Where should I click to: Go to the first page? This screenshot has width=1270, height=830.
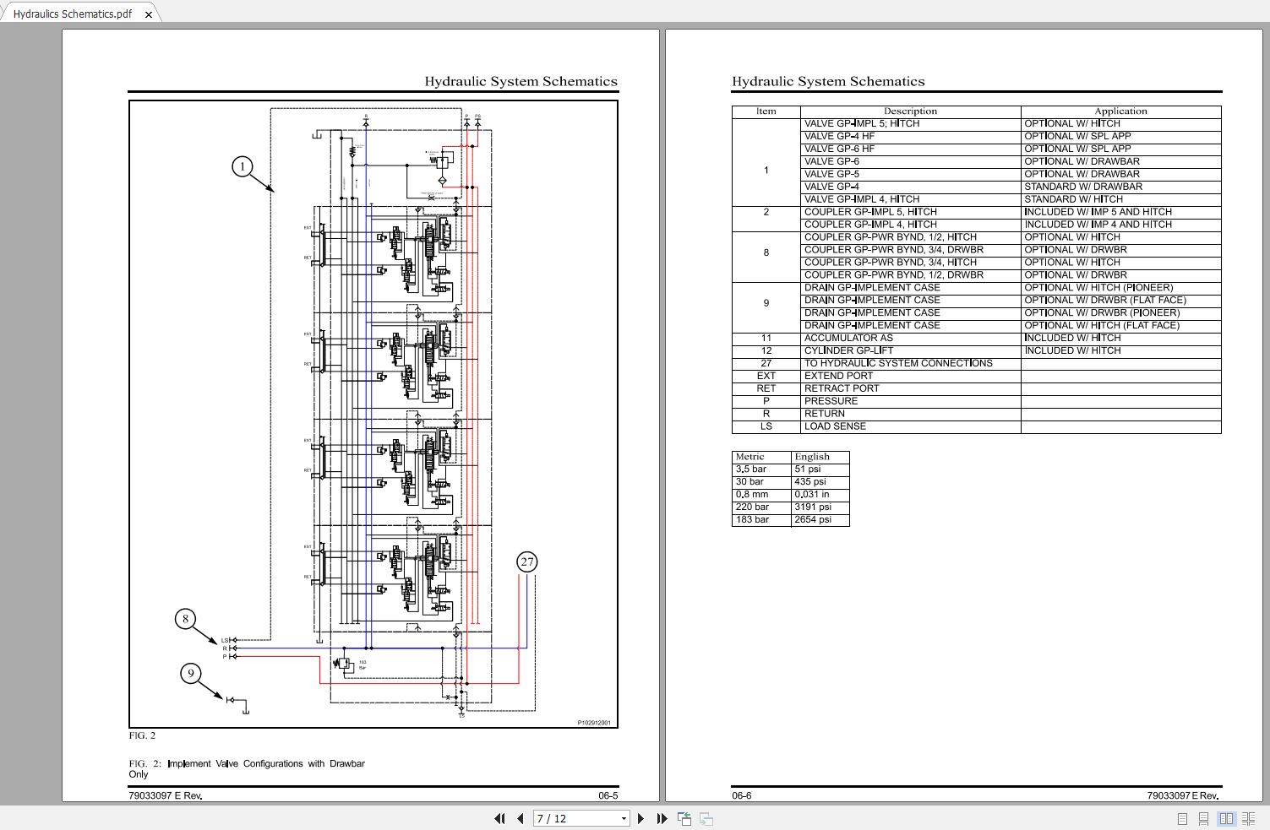499,818
